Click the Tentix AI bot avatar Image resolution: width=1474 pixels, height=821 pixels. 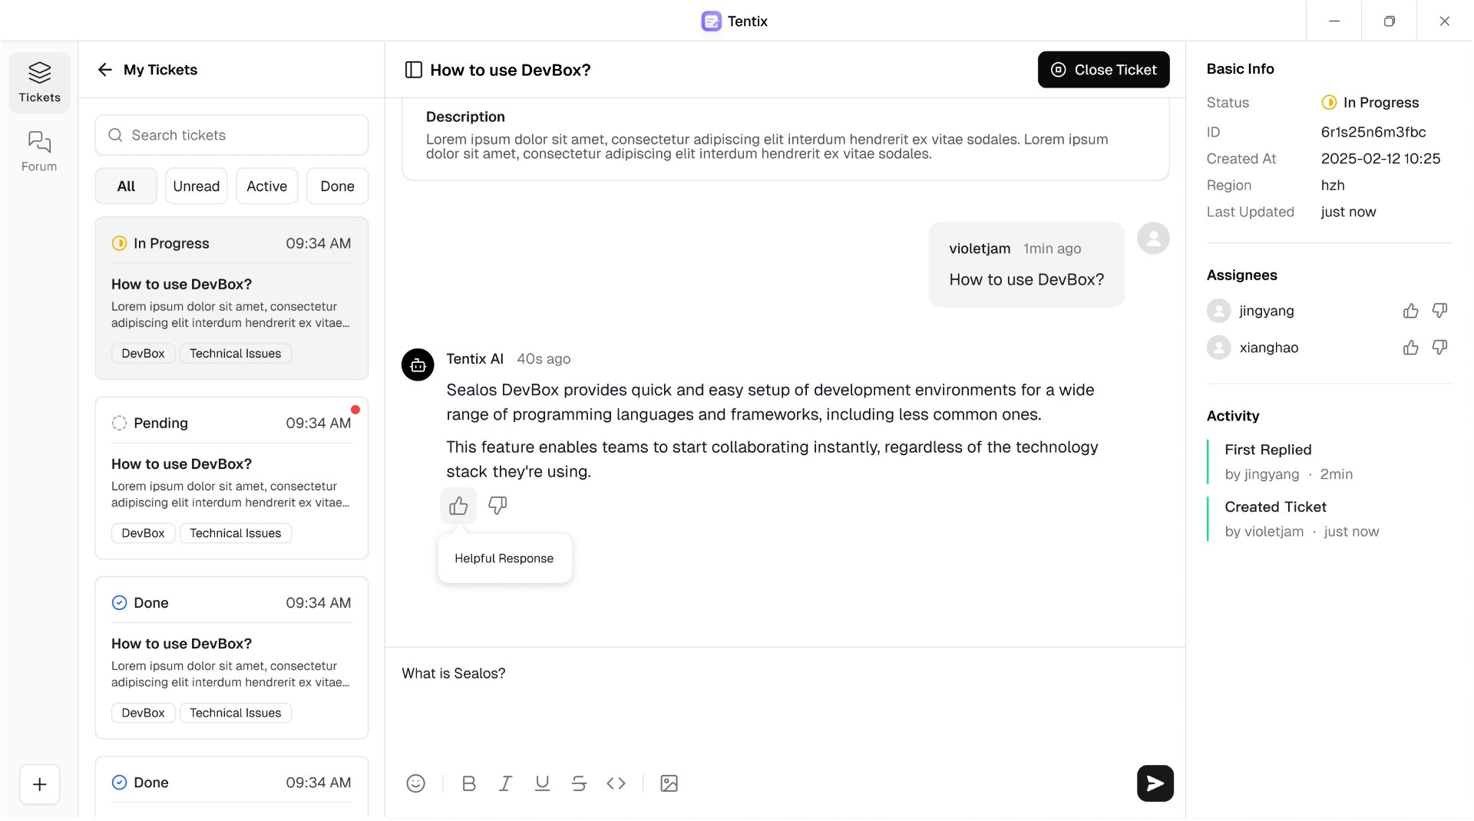[418, 365]
